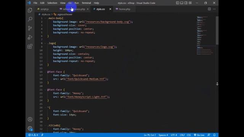Click line number 27 in the gutter
Screen dimensions: 244x137
[x=41, y=111]
